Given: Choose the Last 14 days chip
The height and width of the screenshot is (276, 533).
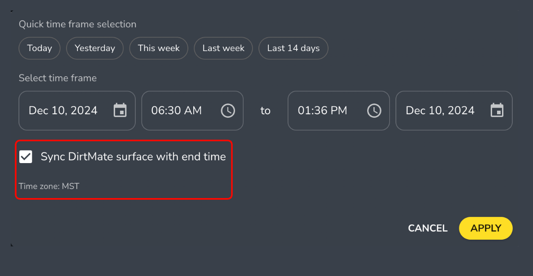Looking at the screenshot, I should pos(293,48).
